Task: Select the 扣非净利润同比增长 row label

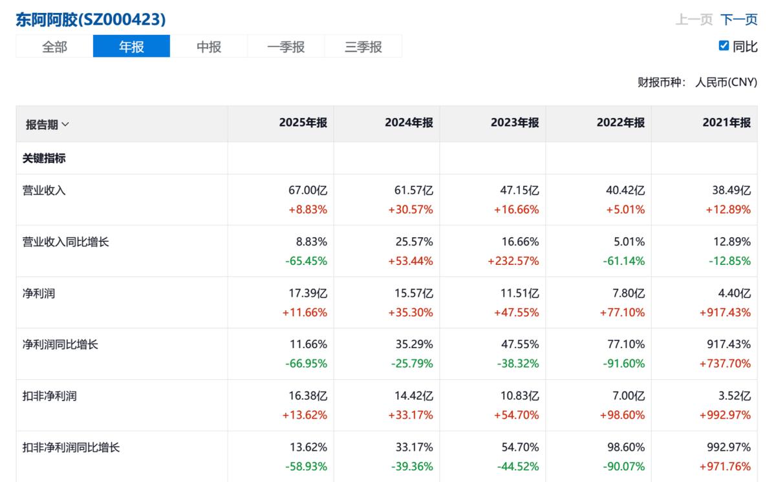Action: pos(71,447)
